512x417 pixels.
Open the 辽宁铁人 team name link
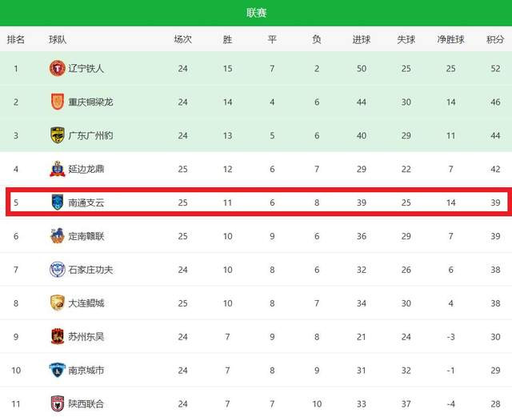click(86, 69)
